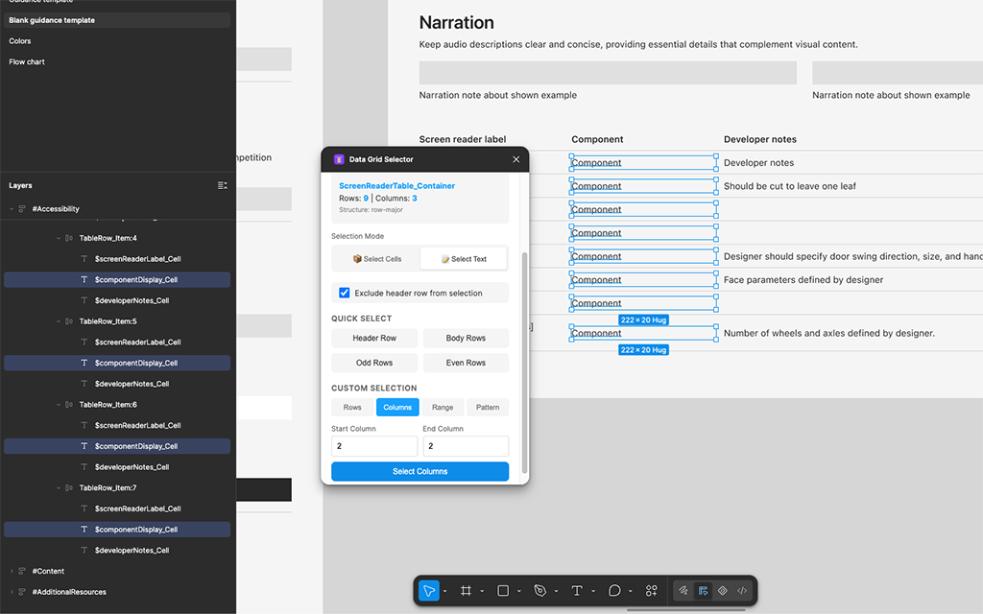Select the Text tool in the bottom toolbar
Image resolution: width=983 pixels, height=614 pixels.
(x=577, y=591)
